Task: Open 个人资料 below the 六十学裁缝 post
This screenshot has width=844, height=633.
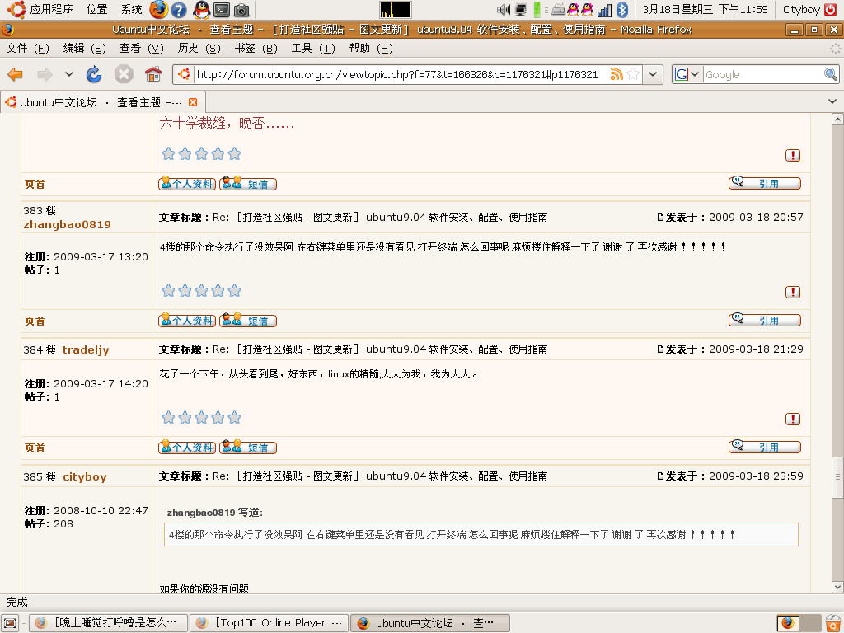Action: [187, 184]
